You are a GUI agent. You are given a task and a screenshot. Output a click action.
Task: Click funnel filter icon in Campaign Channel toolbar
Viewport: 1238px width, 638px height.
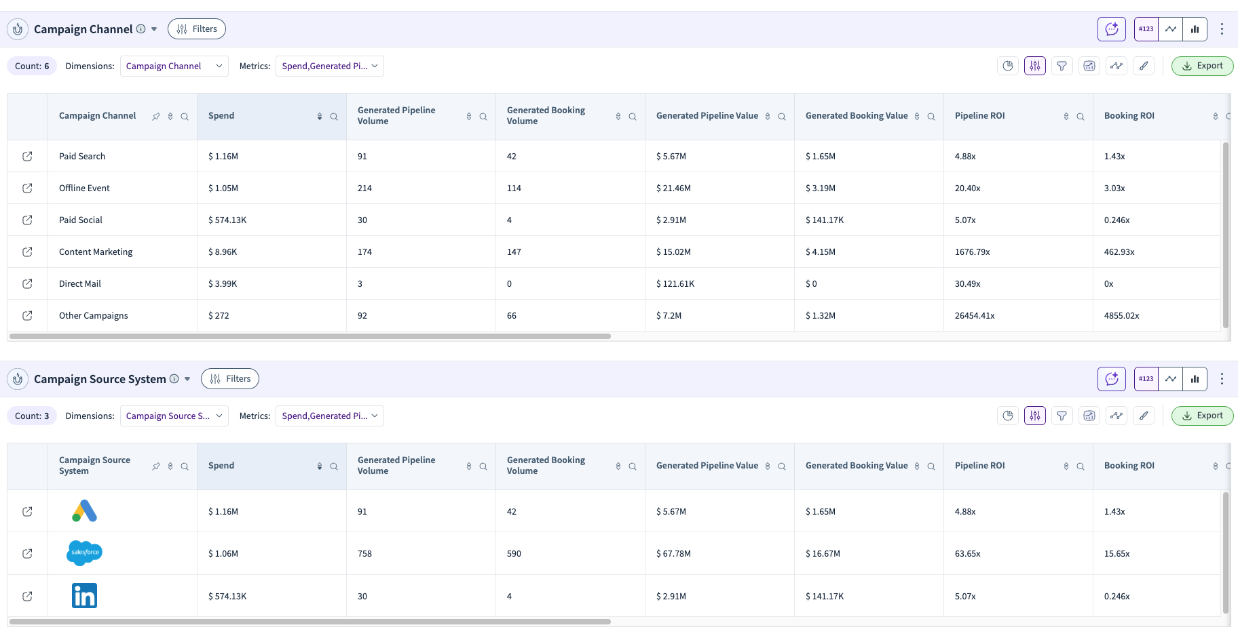click(1062, 66)
